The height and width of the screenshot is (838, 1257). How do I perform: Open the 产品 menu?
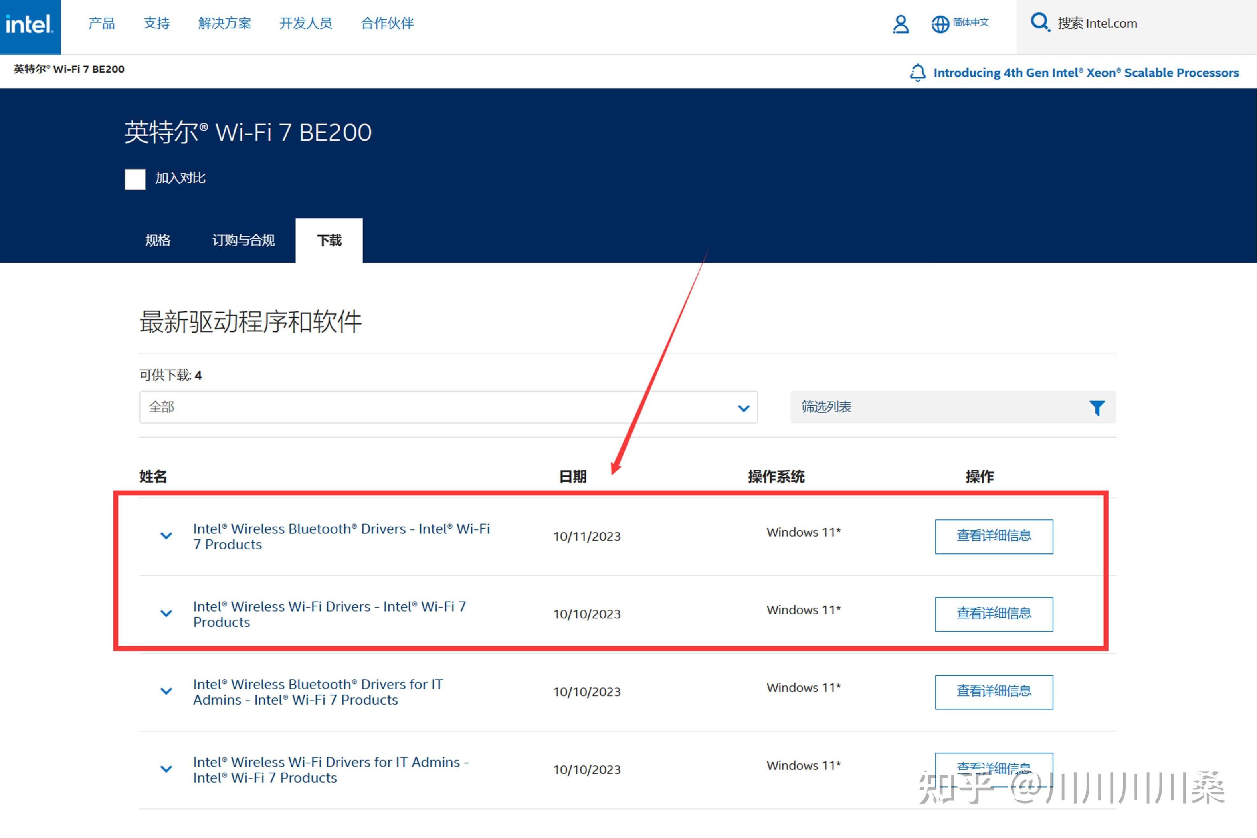pyautogui.click(x=101, y=24)
